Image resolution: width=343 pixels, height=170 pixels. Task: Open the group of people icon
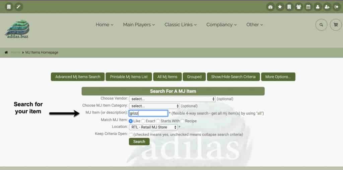(298, 7)
